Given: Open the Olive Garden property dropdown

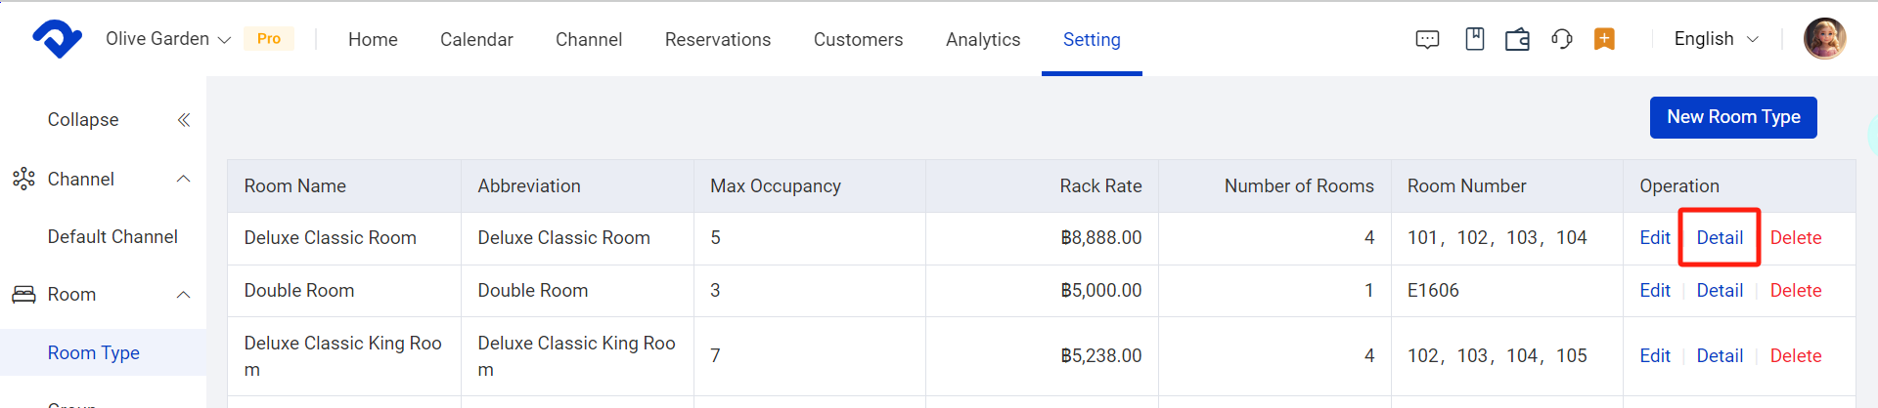Looking at the screenshot, I should pos(167,39).
